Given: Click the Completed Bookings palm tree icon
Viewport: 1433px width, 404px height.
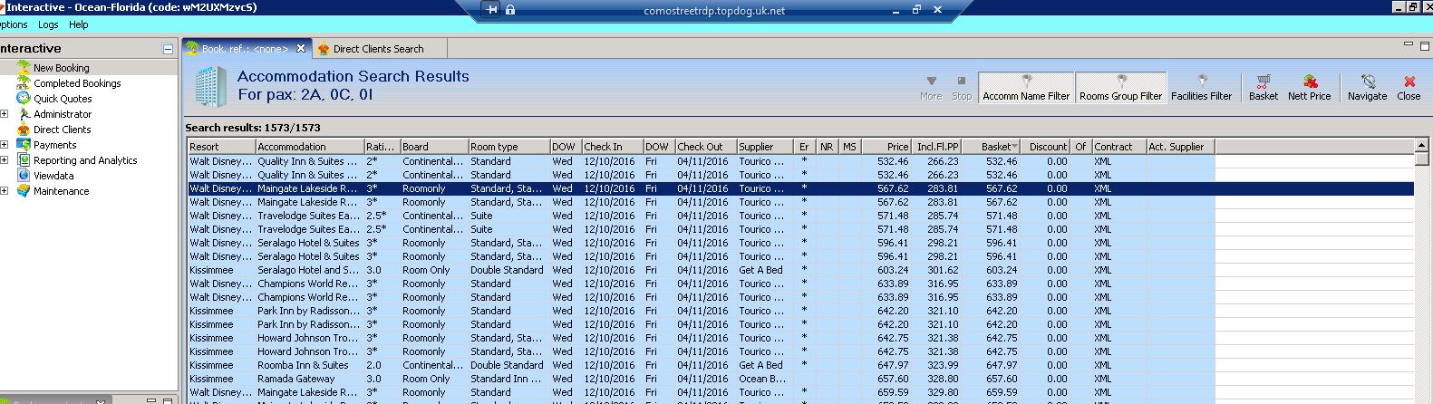Looking at the screenshot, I should (x=24, y=83).
